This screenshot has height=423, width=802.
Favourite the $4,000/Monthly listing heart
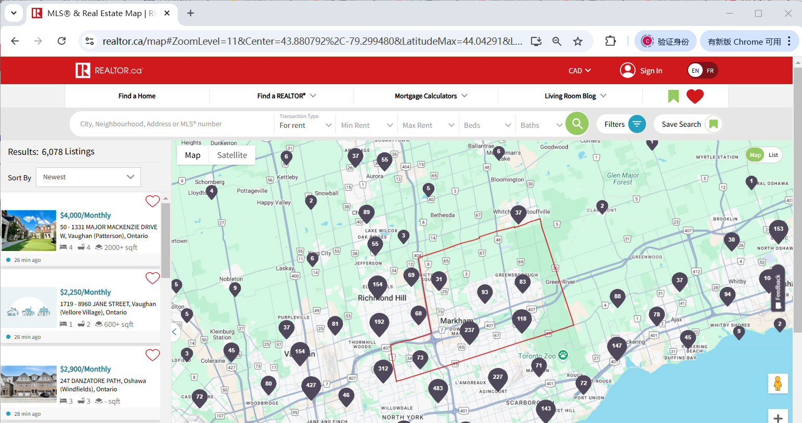pos(152,201)
